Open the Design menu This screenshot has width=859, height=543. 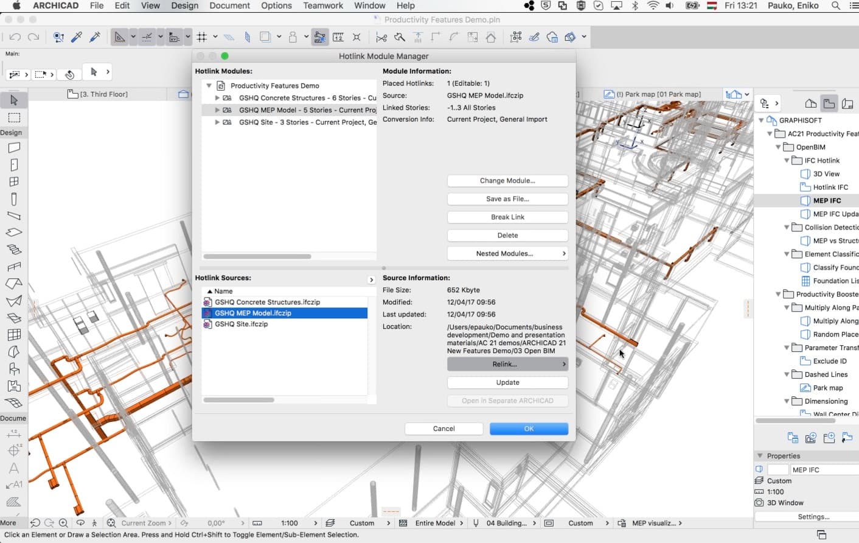(x=185, y=5)
